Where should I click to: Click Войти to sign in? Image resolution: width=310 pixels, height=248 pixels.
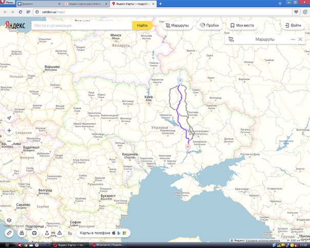coord(293,26)
